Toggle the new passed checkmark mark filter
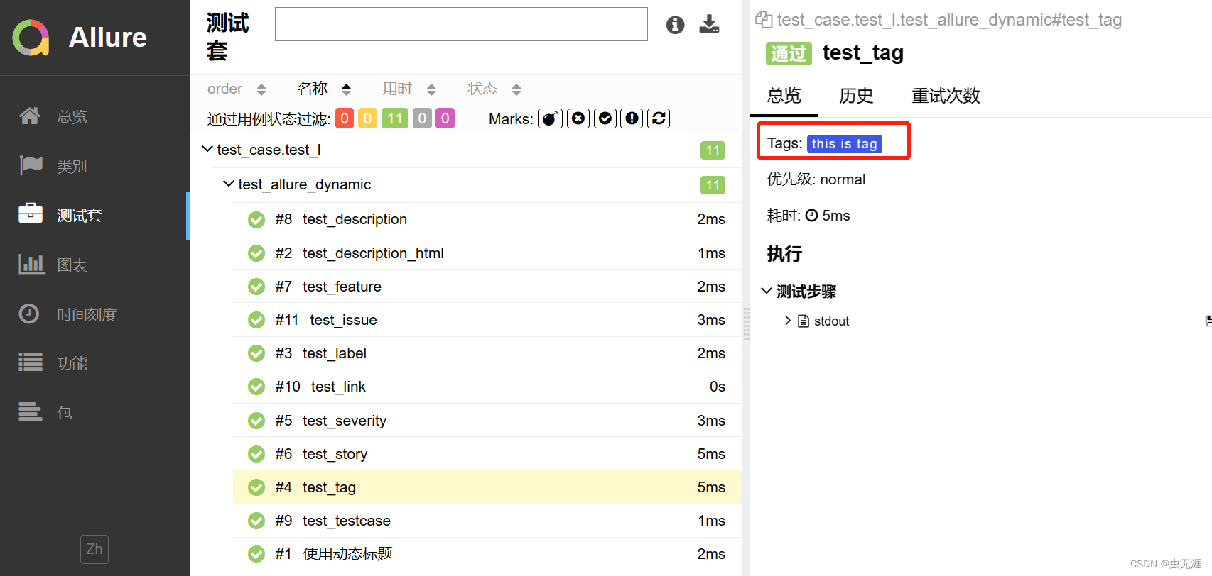This screenshot has width=1212, height=576. click(x=605, y=118)
